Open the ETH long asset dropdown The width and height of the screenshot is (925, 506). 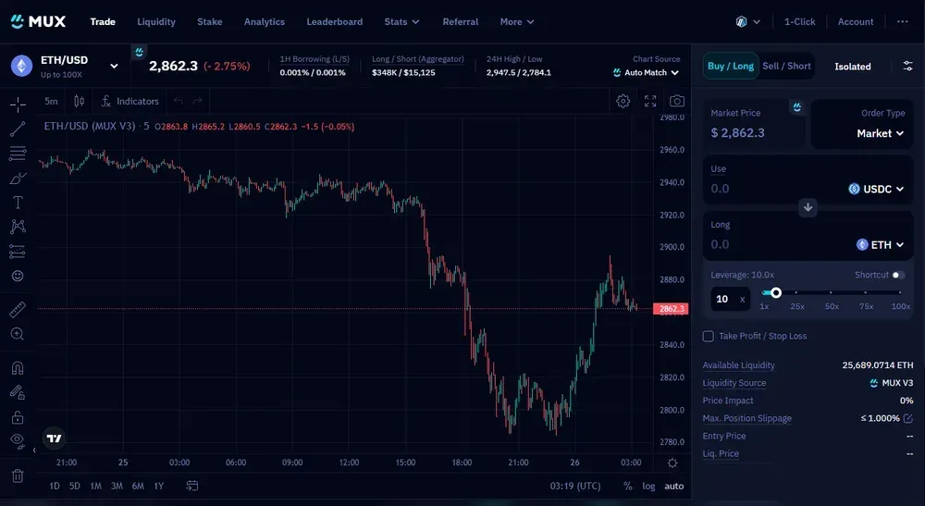click(880, 245)
